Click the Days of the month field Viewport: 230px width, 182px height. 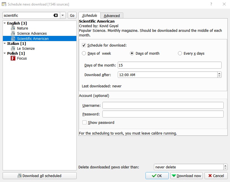[170, 65]
